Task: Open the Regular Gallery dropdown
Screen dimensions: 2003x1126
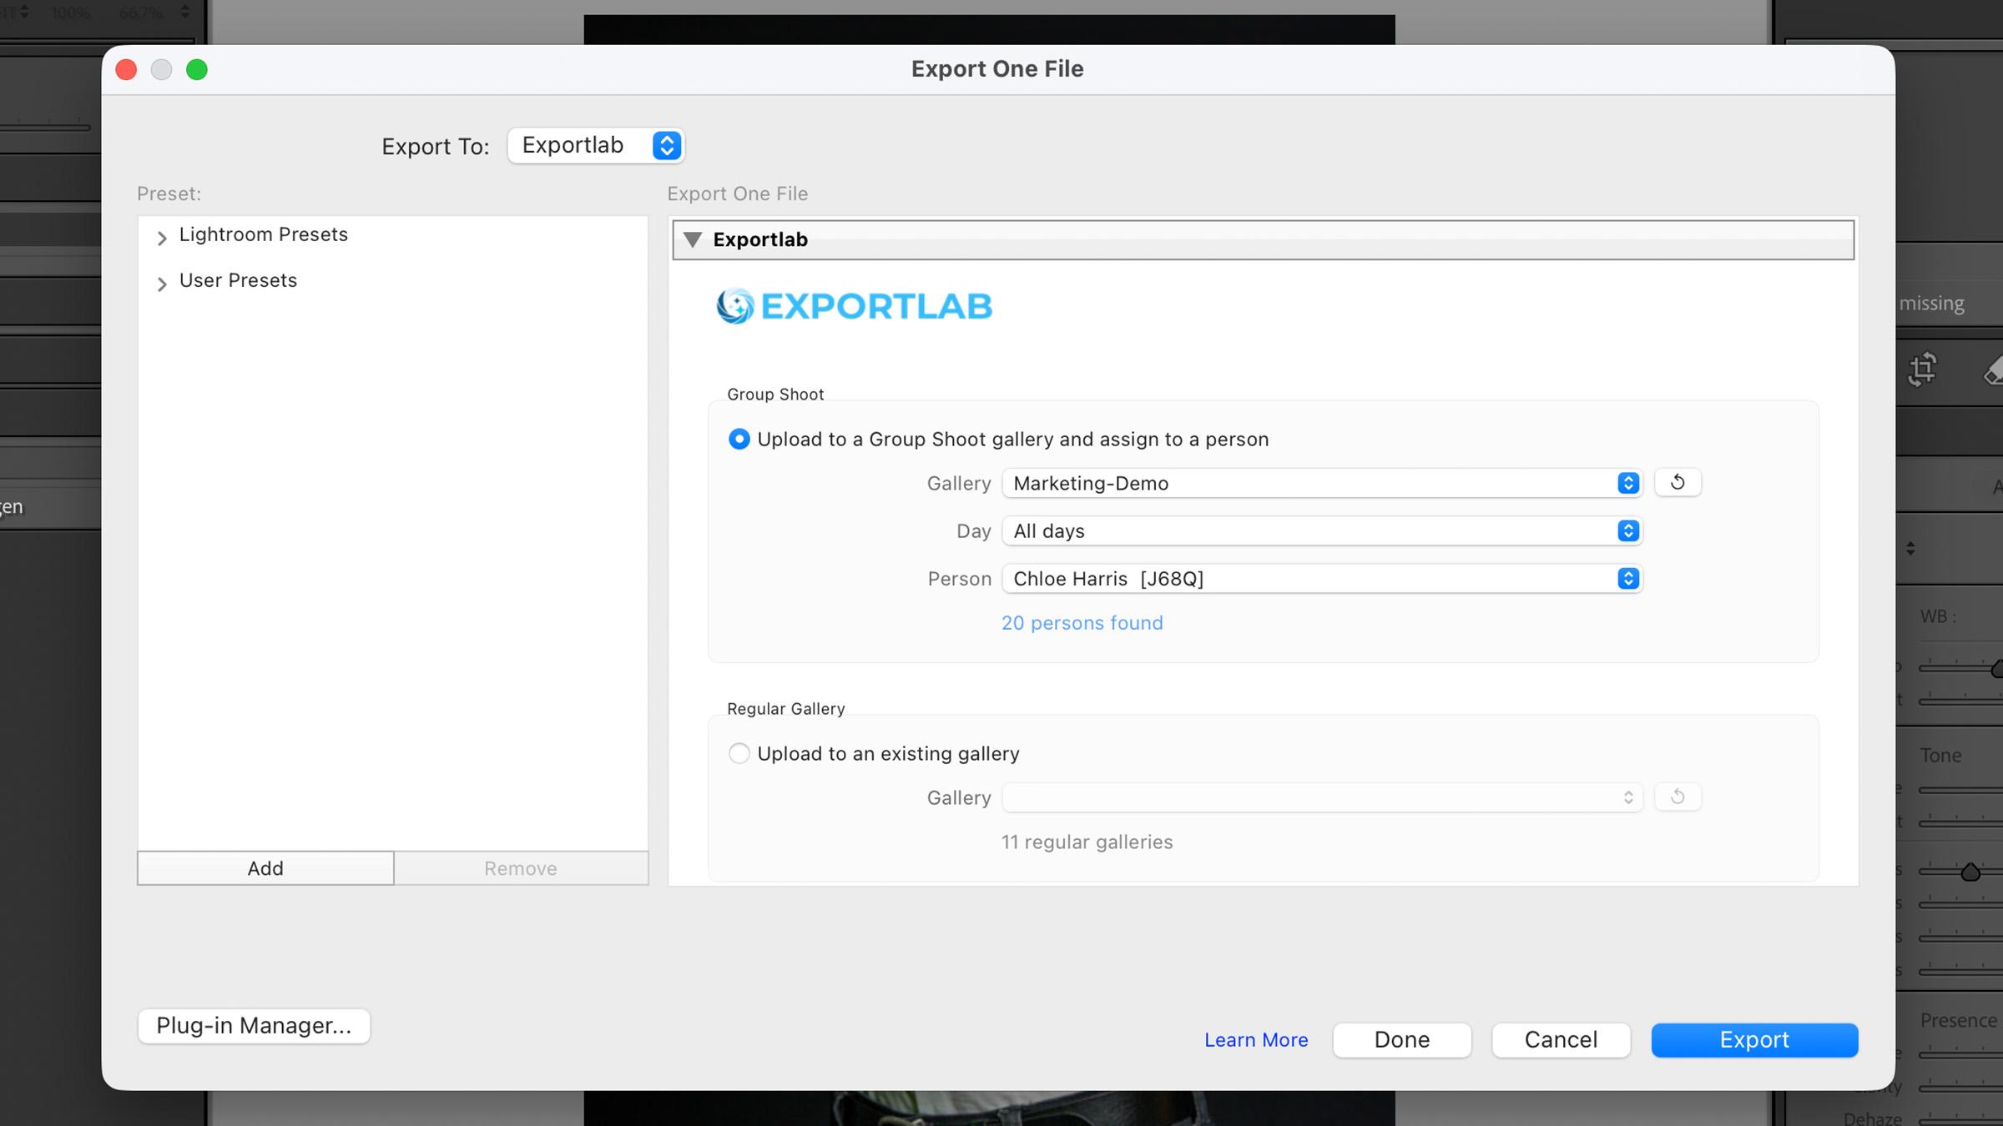Action: click(x=1322, y=797)
